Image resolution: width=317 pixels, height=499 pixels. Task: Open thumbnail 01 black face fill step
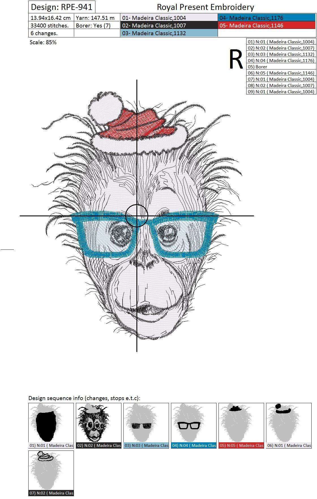coord(51,423)
